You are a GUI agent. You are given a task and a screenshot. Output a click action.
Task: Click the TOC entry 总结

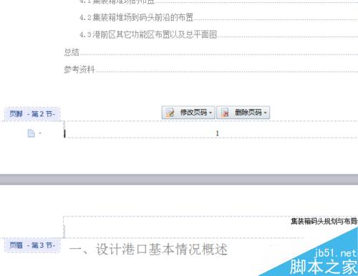72,52
